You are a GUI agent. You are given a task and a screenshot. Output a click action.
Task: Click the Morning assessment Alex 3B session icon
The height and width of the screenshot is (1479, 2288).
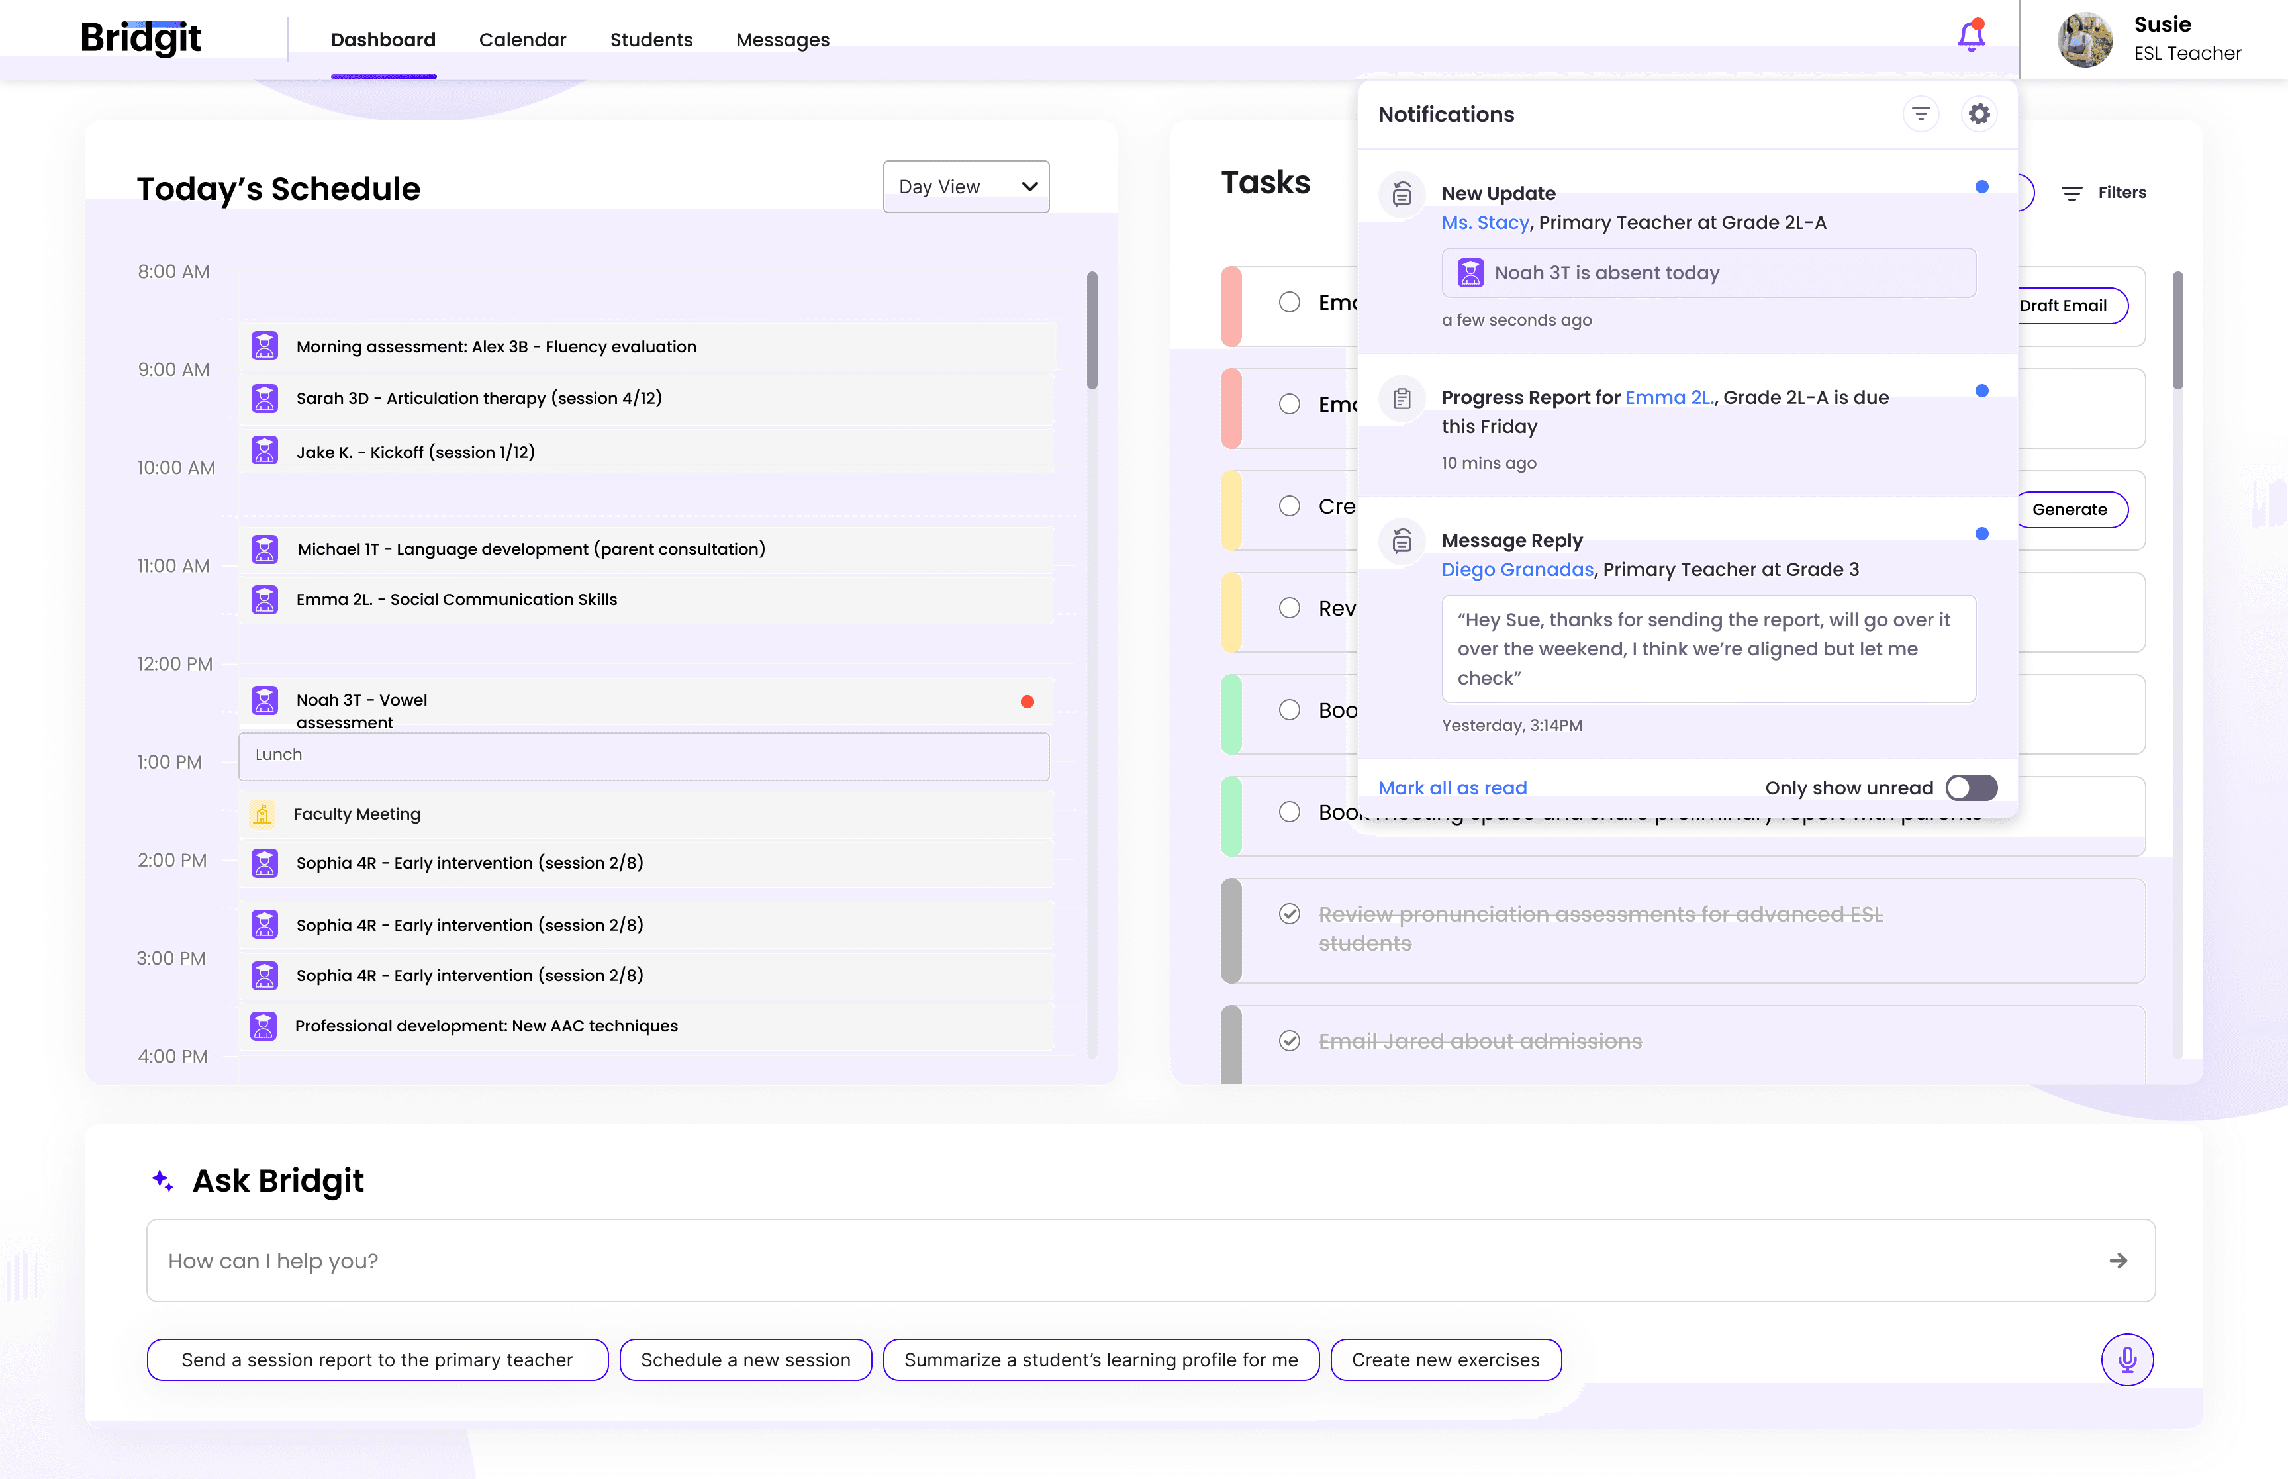[x=264, y=346]
